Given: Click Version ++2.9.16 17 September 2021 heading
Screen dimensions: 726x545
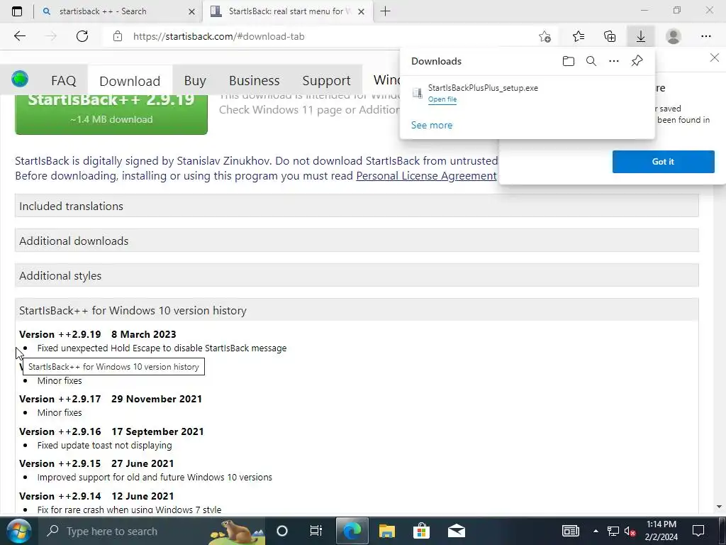Looking at the screenshot, I should pos(111,431).
